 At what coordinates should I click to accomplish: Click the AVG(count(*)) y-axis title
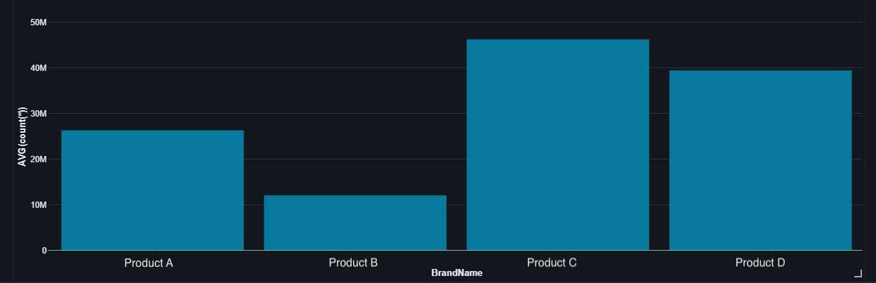(22, 137)
